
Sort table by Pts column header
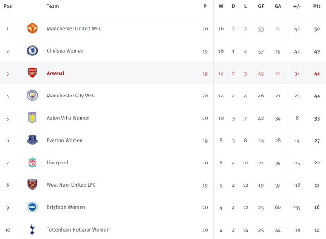[x=317, y=6]
